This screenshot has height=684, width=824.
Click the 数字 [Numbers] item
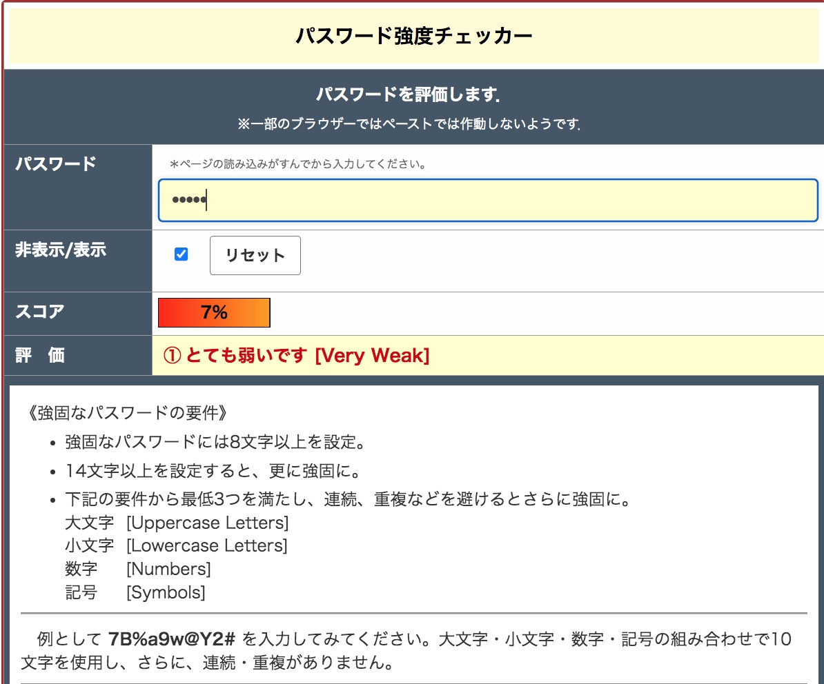[x=138, y=569]
